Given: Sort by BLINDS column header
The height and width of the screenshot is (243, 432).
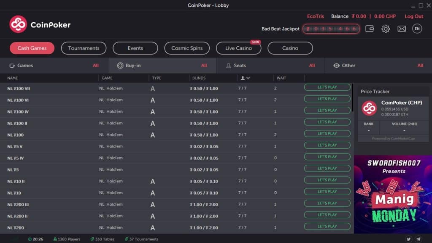Looking at the screenshot, I should (x=199, y=78).
